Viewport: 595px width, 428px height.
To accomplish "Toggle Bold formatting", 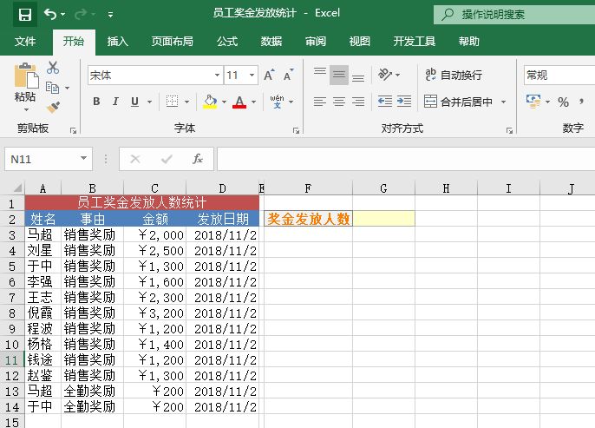I will [x=95, y=102].
